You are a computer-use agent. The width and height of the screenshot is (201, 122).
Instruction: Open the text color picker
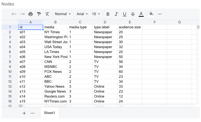[141, 14]
